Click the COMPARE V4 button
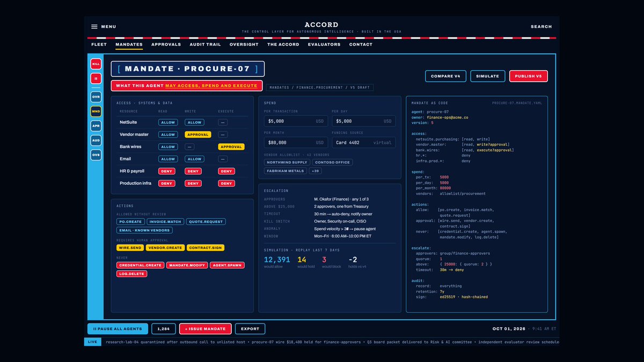The width and height of the screenshot is (644, 362). coord(445,76)
